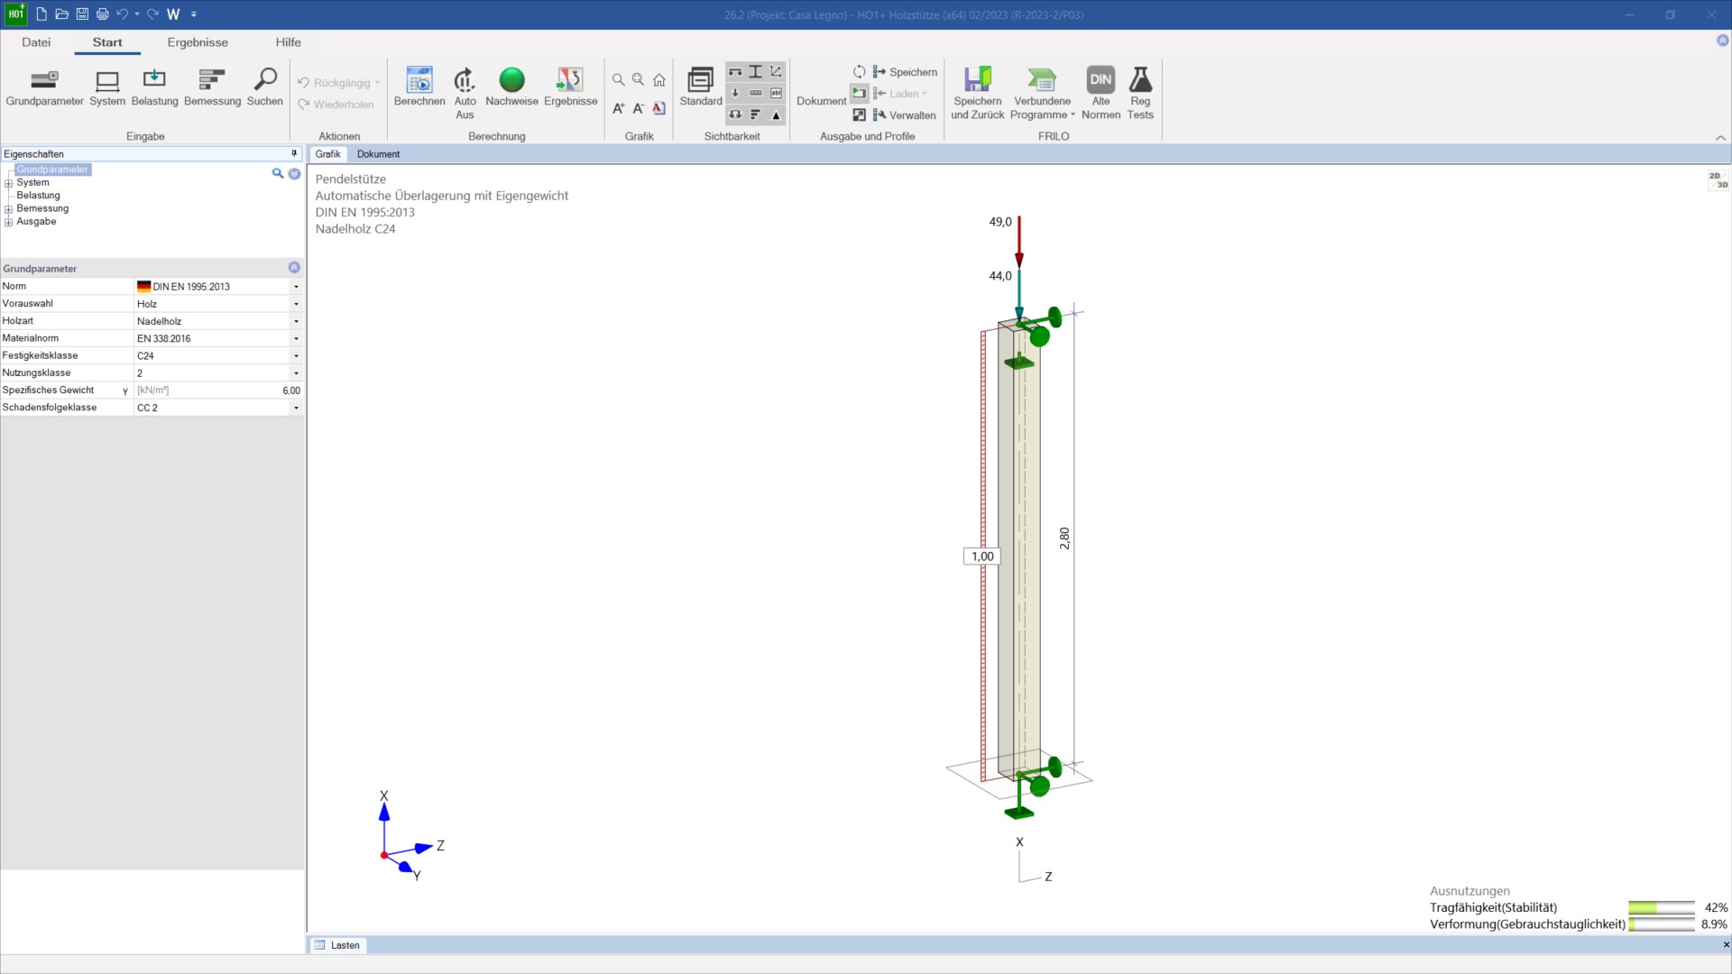Viewport: 1732px width, 974px height.
Task: Toggle 2D/3D view switch icon
Action: click(x=1718, y=180)
